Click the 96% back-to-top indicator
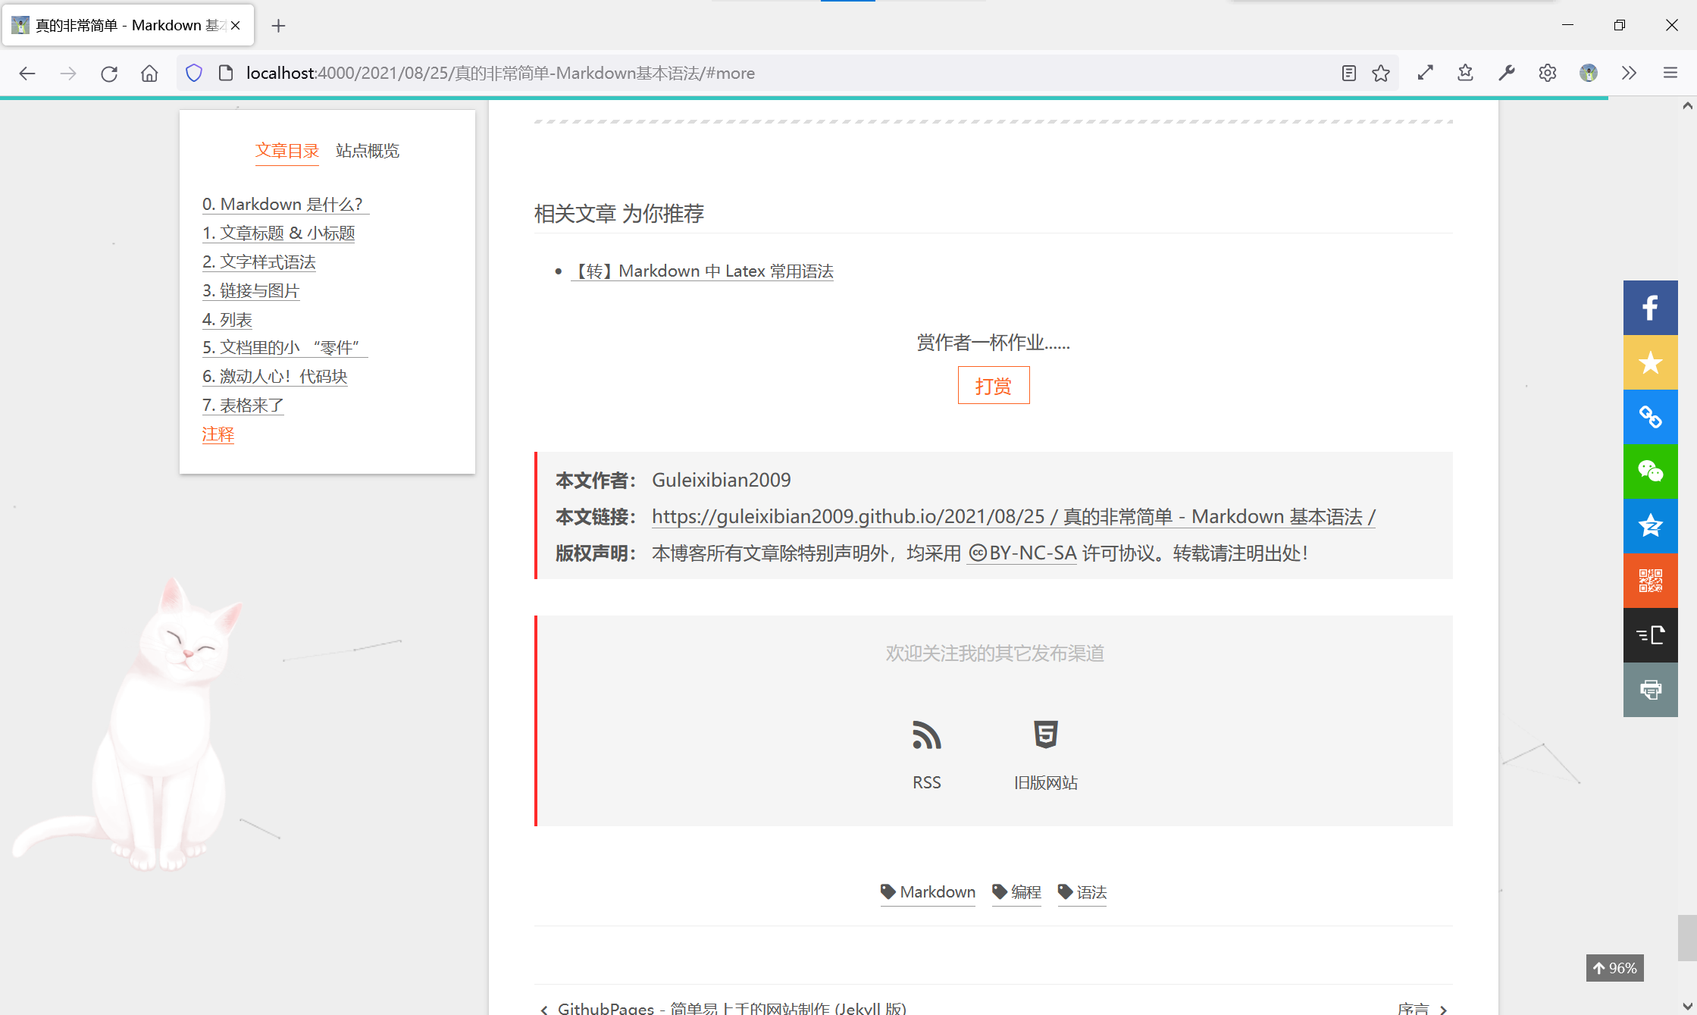1697x1015 pixels. (x=1614, y=968)
